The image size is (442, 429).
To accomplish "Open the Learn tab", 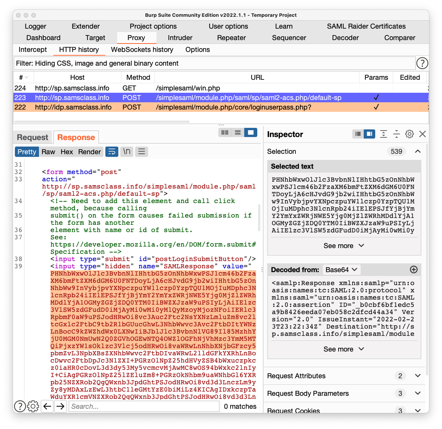I will [284, 26].
